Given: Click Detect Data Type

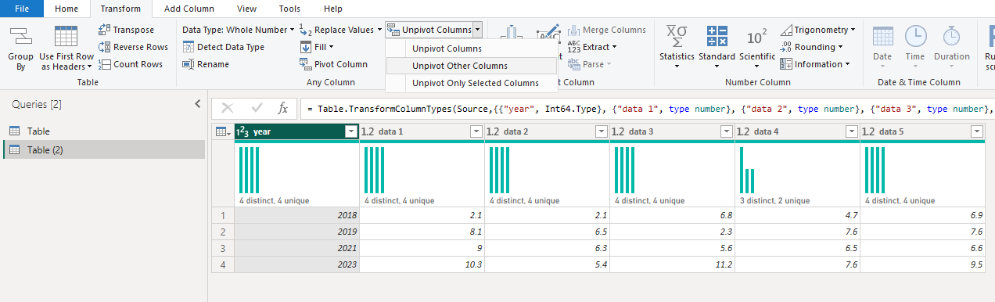Looking at the screenshot, I should [x=223, y=47].
